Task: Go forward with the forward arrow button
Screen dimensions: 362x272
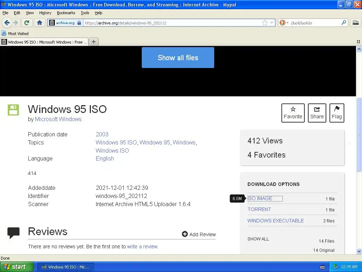Action: click(x=16, y=23)
